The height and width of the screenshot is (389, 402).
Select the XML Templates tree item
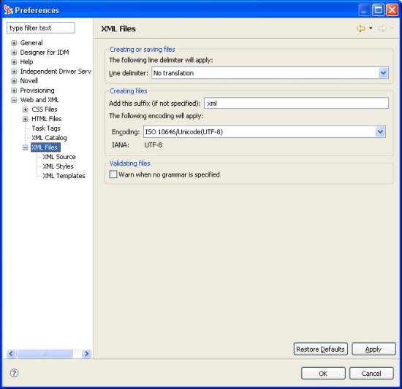point(64,176)
